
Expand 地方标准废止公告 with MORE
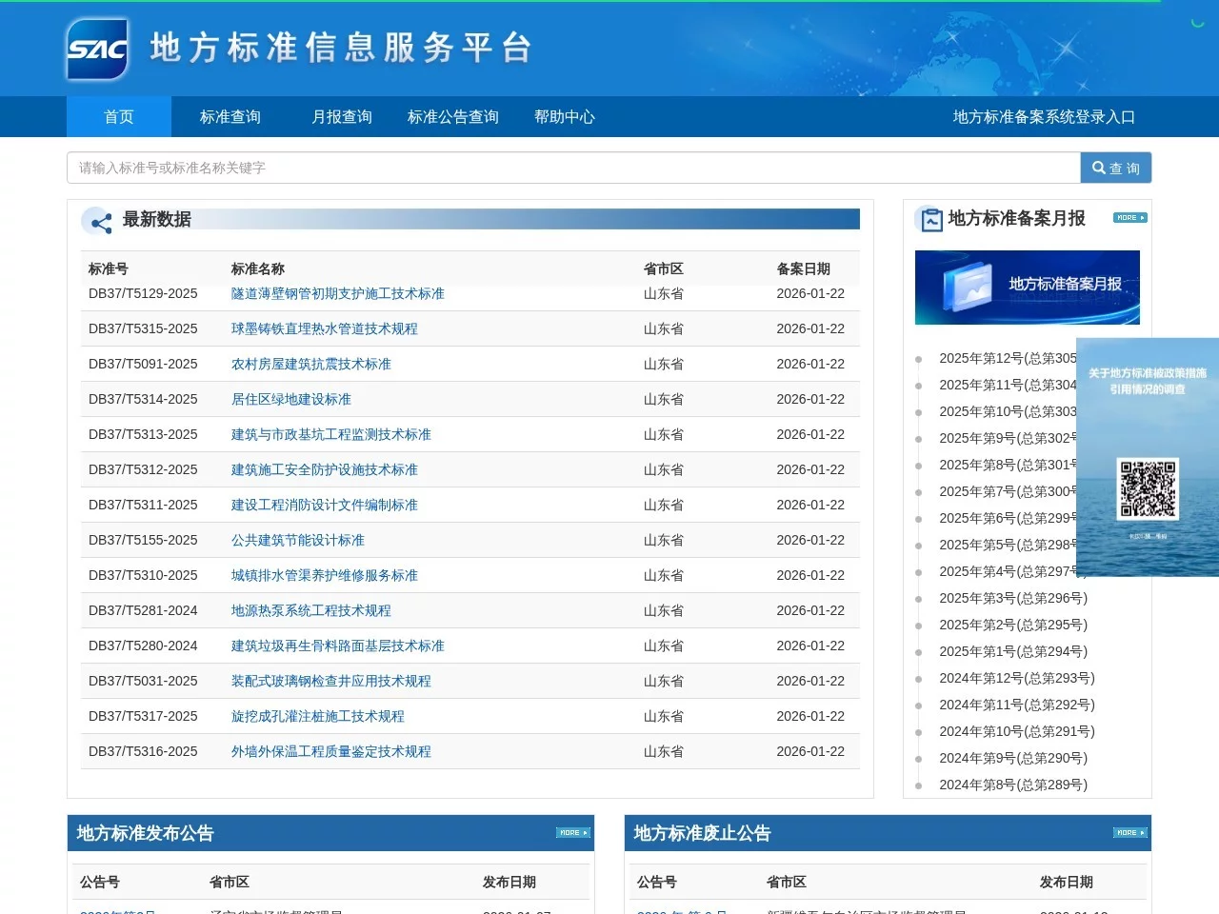pyautogui.click(x=1129, y=832)
